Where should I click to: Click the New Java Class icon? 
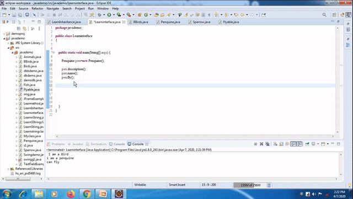146,15
